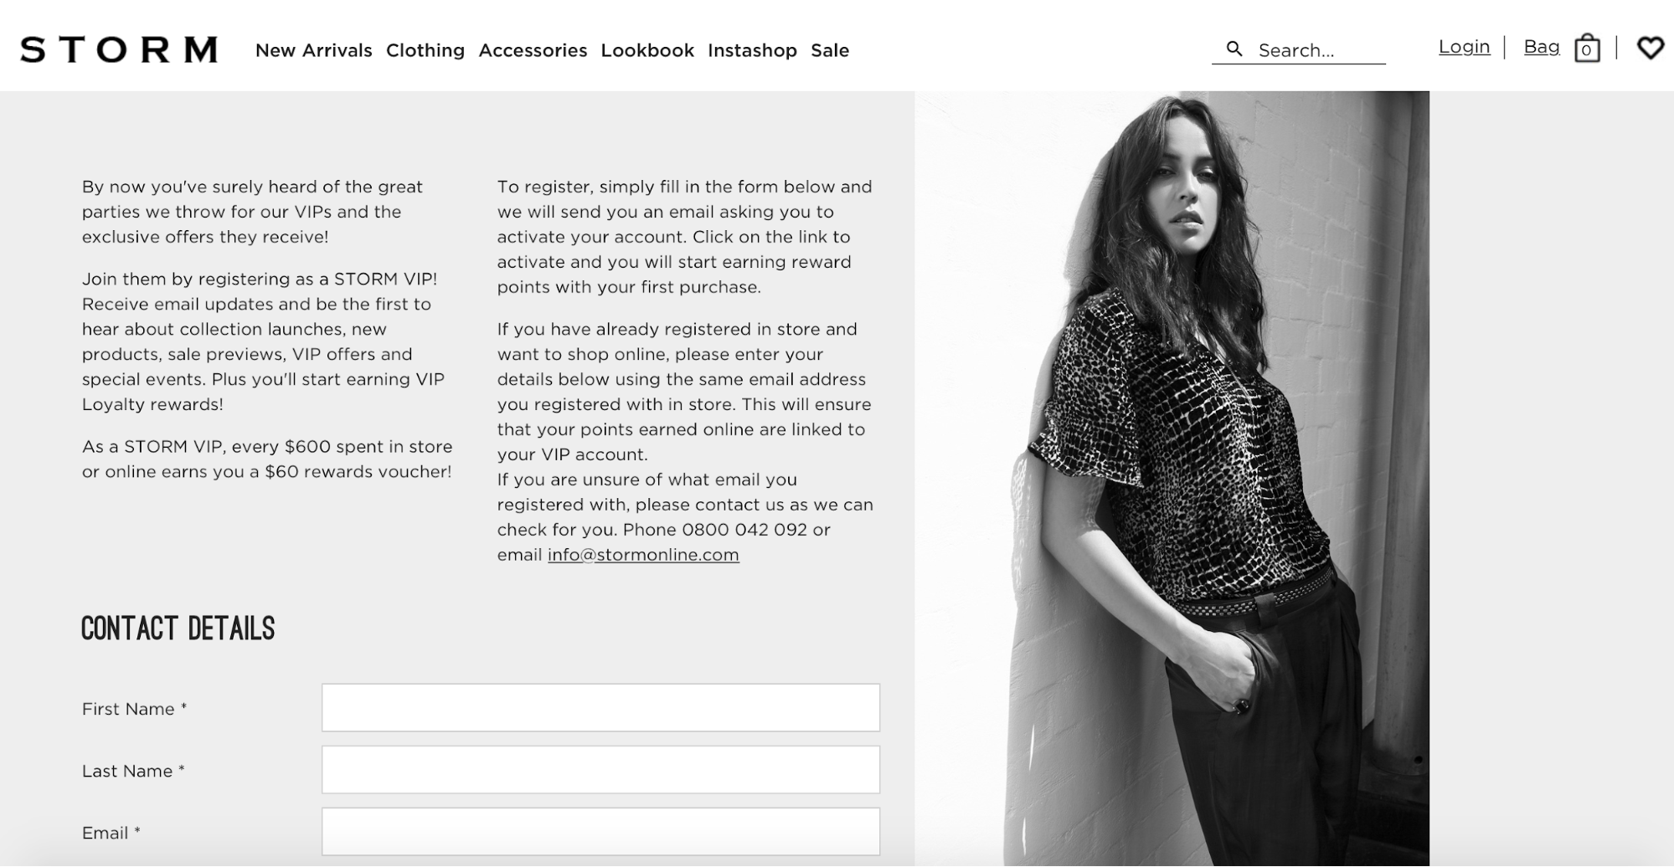Open the Accessories menu
Image resolution: width=1674 pixels, height=867 pixels.
coord(533,50)
